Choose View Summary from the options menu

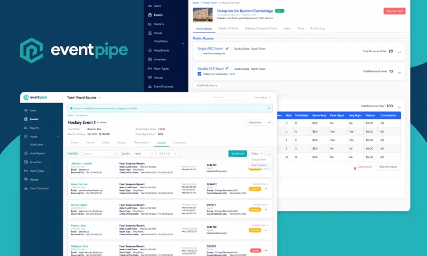pyautogui.click(x=259, y=165)
